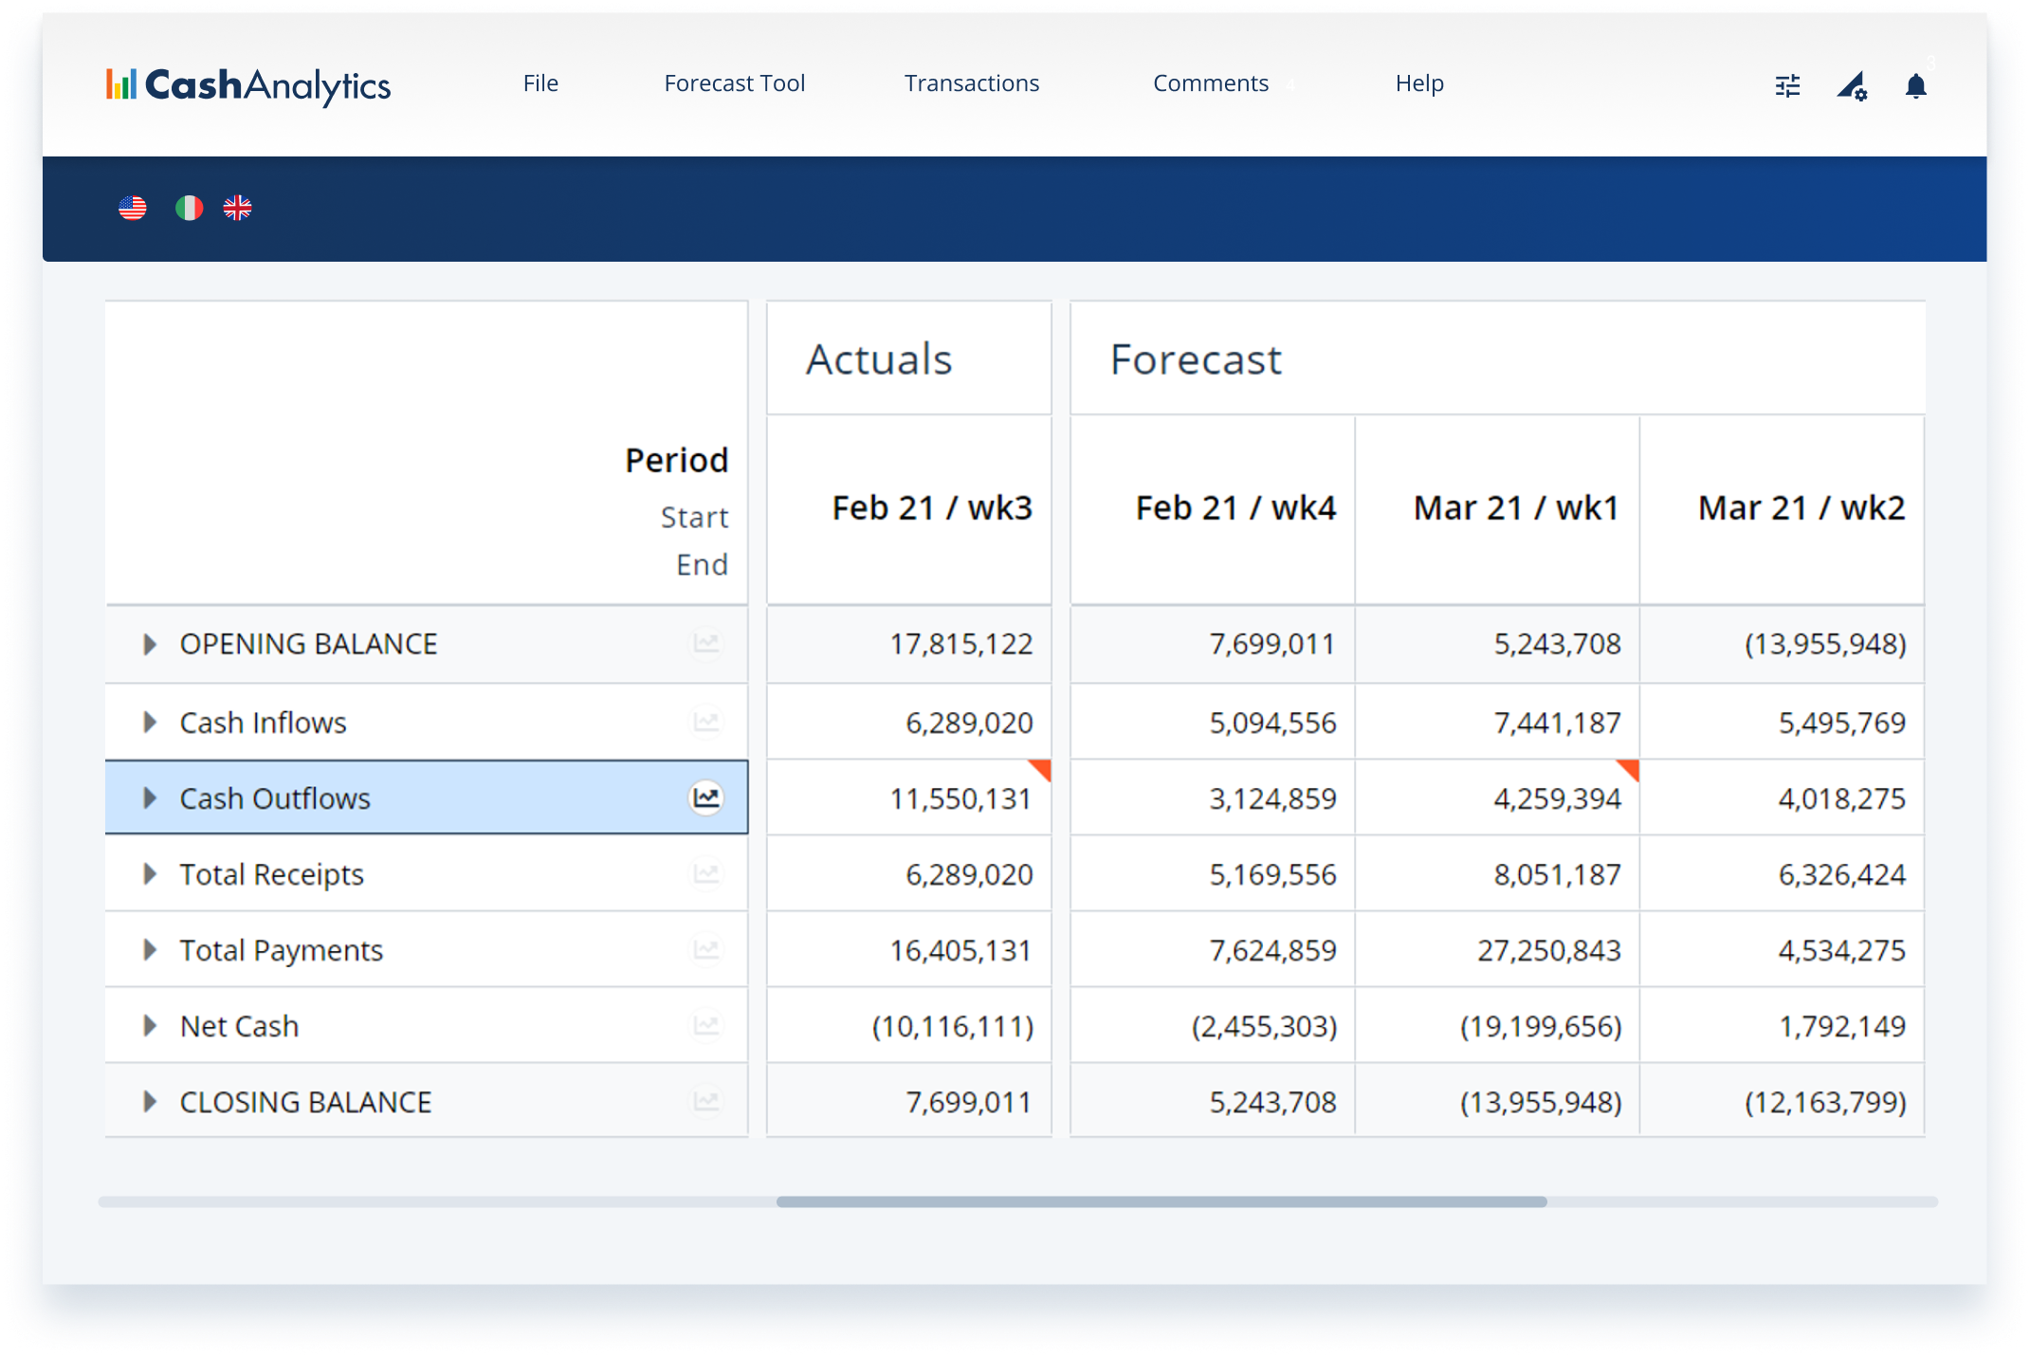Image resolution: width=2030 pixels, height=1356 pixels.
Task: Select the Italian flag icon
Action: click(189, 208)
